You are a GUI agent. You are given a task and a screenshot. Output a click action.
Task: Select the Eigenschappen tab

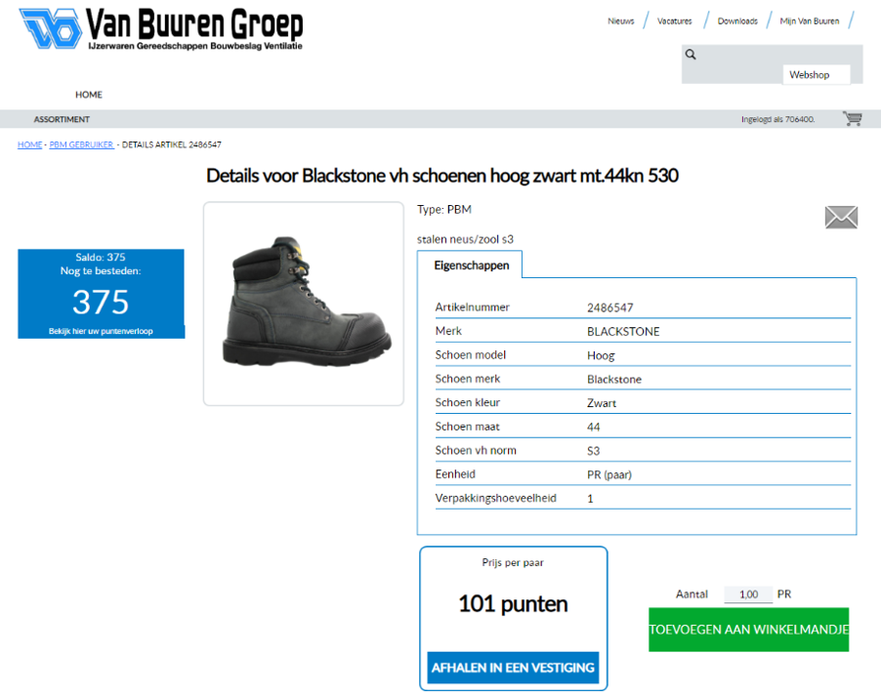[472, 266]
